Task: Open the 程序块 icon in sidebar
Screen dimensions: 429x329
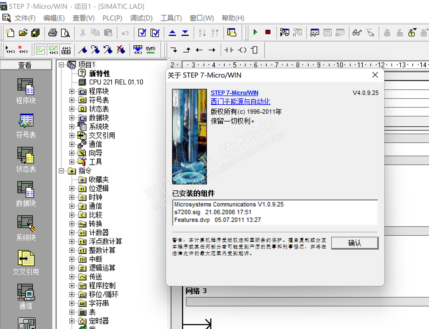Action: [x=26, y=87]
